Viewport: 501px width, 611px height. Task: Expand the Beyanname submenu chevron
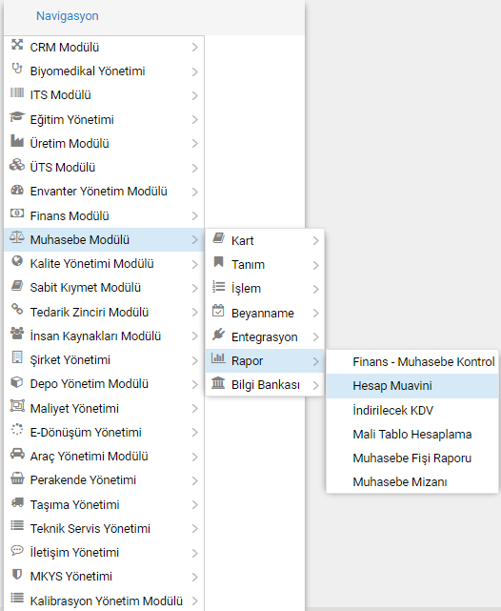(x=315, y=314)
